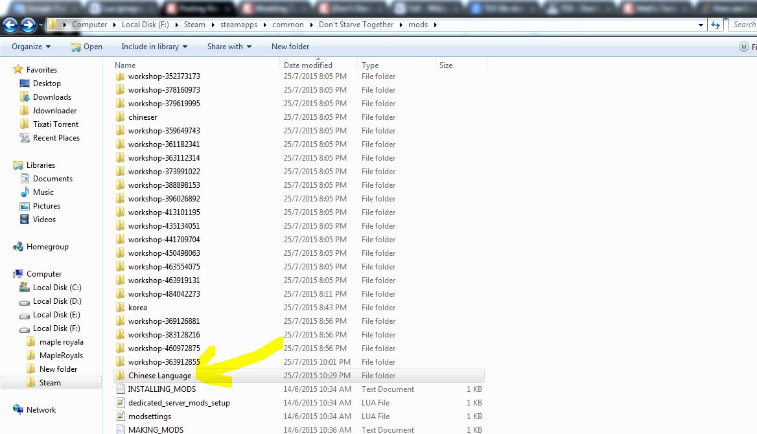Select the korea folder
The width and height of the screenshot is (757, 434).
pyautogui.click(x=137, y=308)
